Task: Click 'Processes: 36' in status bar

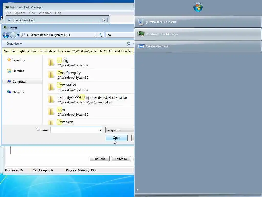Action: coord(14,170)
